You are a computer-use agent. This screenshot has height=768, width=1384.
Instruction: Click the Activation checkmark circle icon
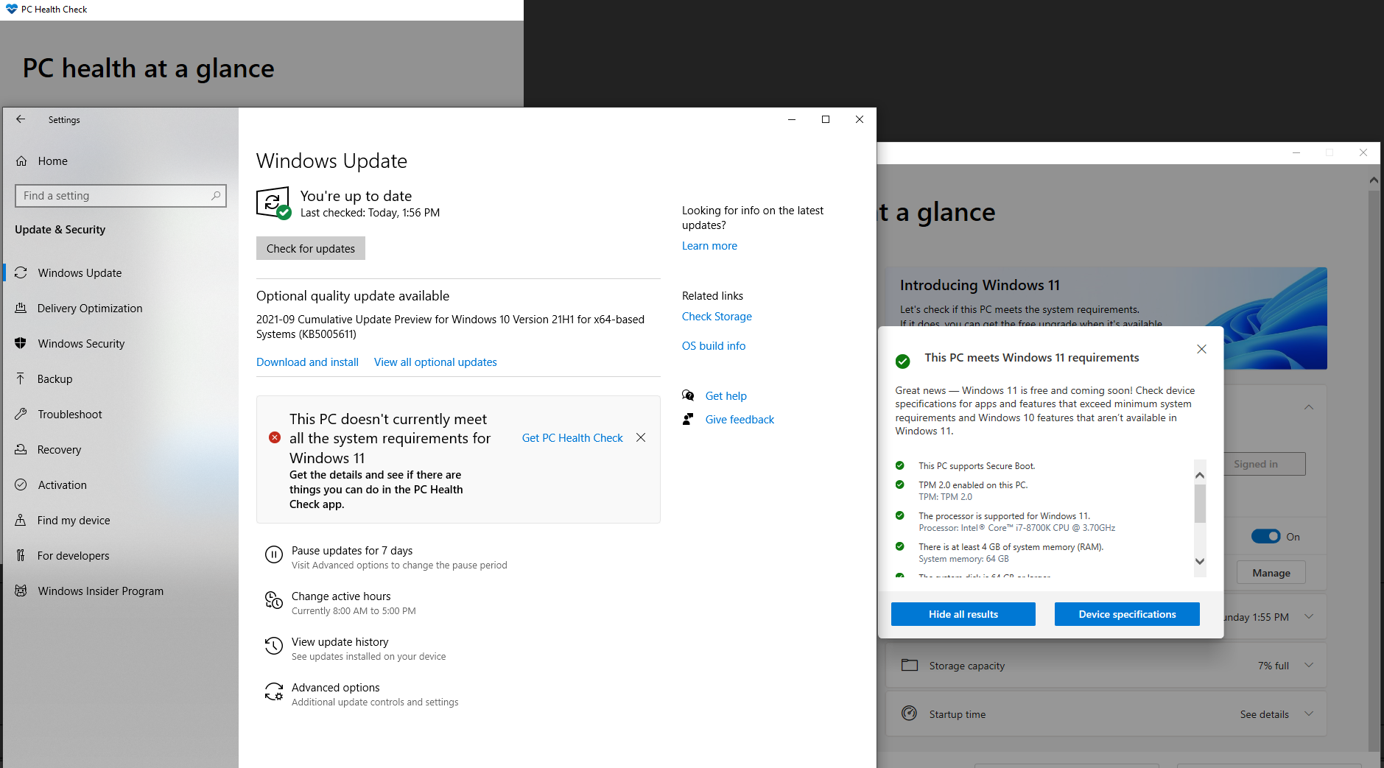(x=21, y=485)
